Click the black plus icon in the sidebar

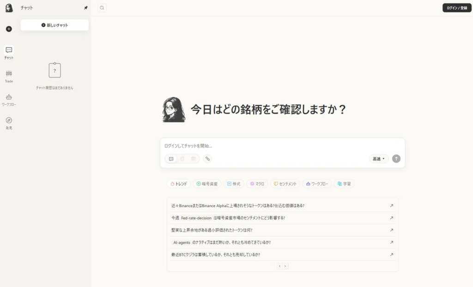pos(9,29)
